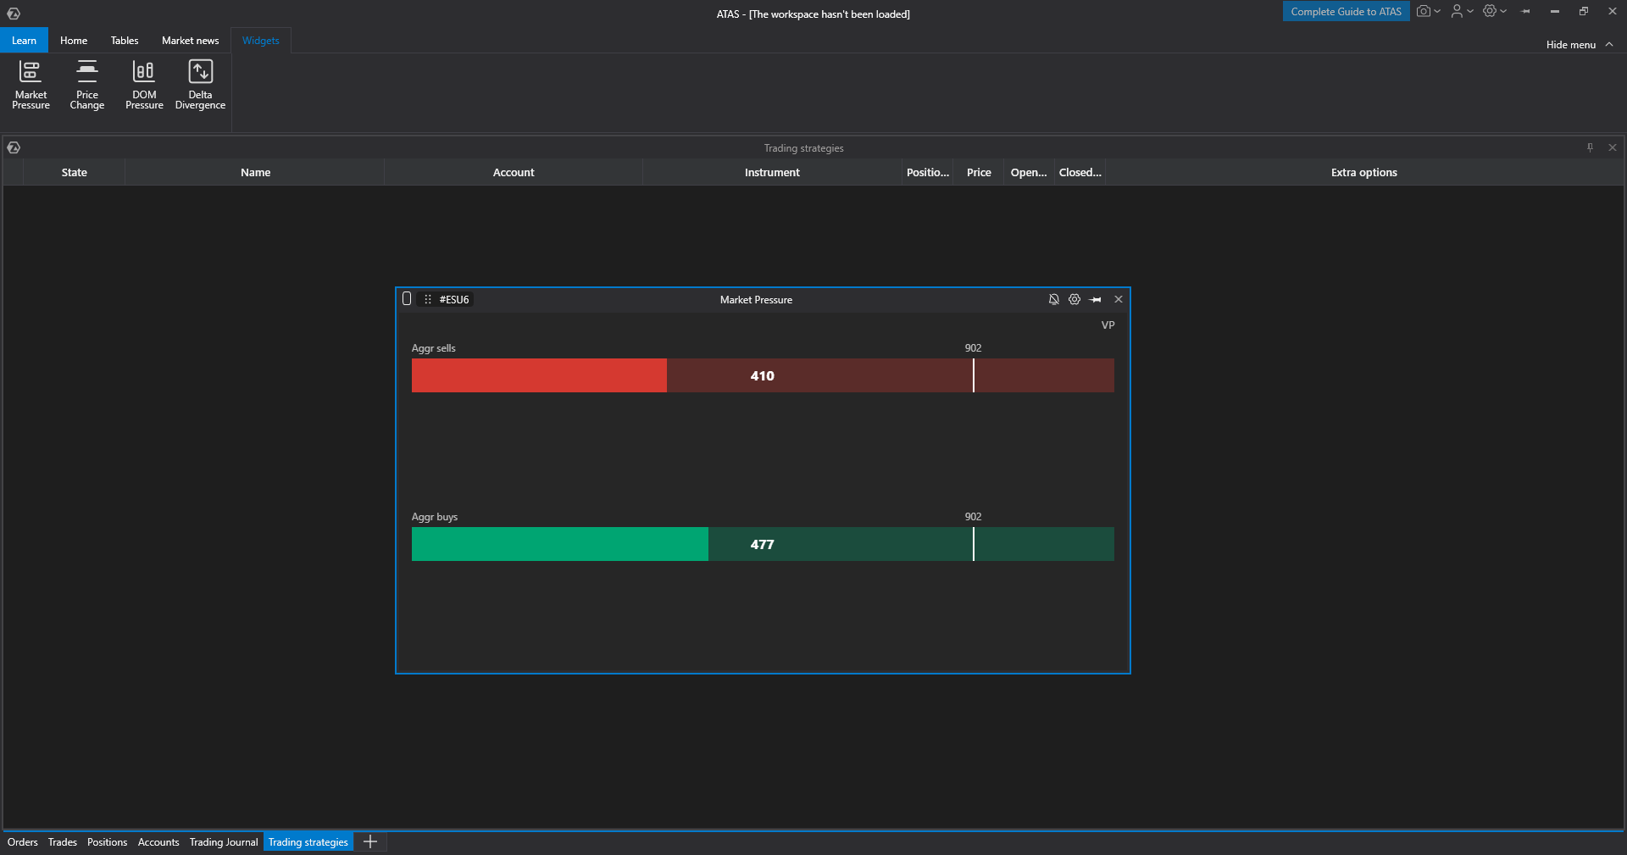The width and height of the screenshot is (1627, 855).
Task: Click the green Aggr buys pressure bar
Action: [x=763, y=544]
